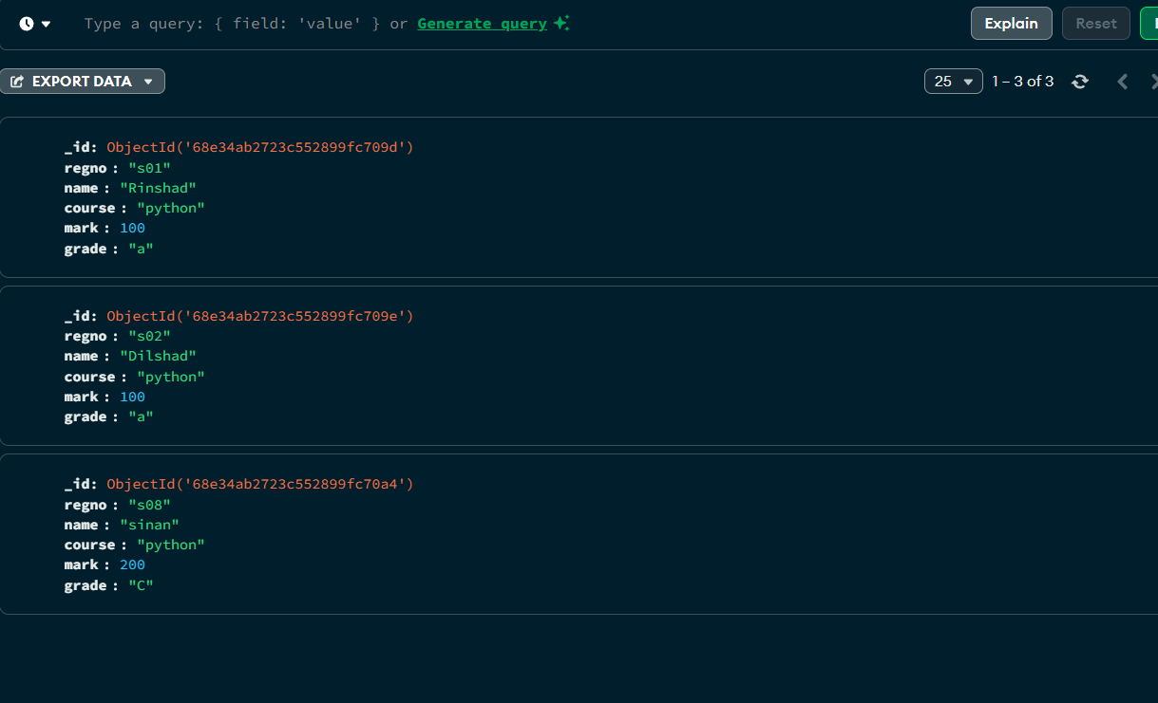Click the previous page chevron
Viewport: 1158px width, 703px height.
pos(1122,82)
